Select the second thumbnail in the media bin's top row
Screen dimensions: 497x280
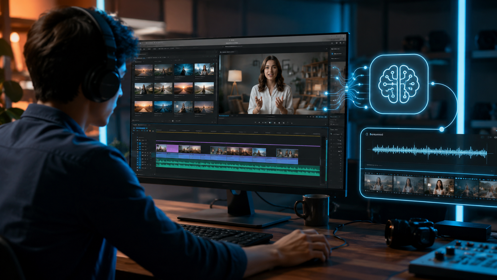click(x=163, y=70)
